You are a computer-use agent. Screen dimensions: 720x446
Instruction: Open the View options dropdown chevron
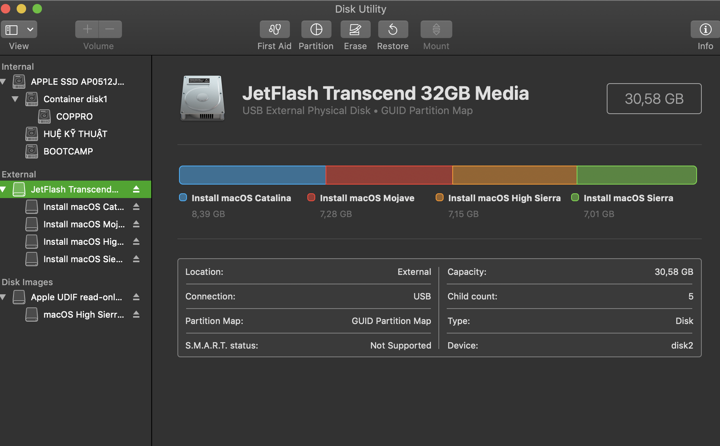(x=30, y=29)
